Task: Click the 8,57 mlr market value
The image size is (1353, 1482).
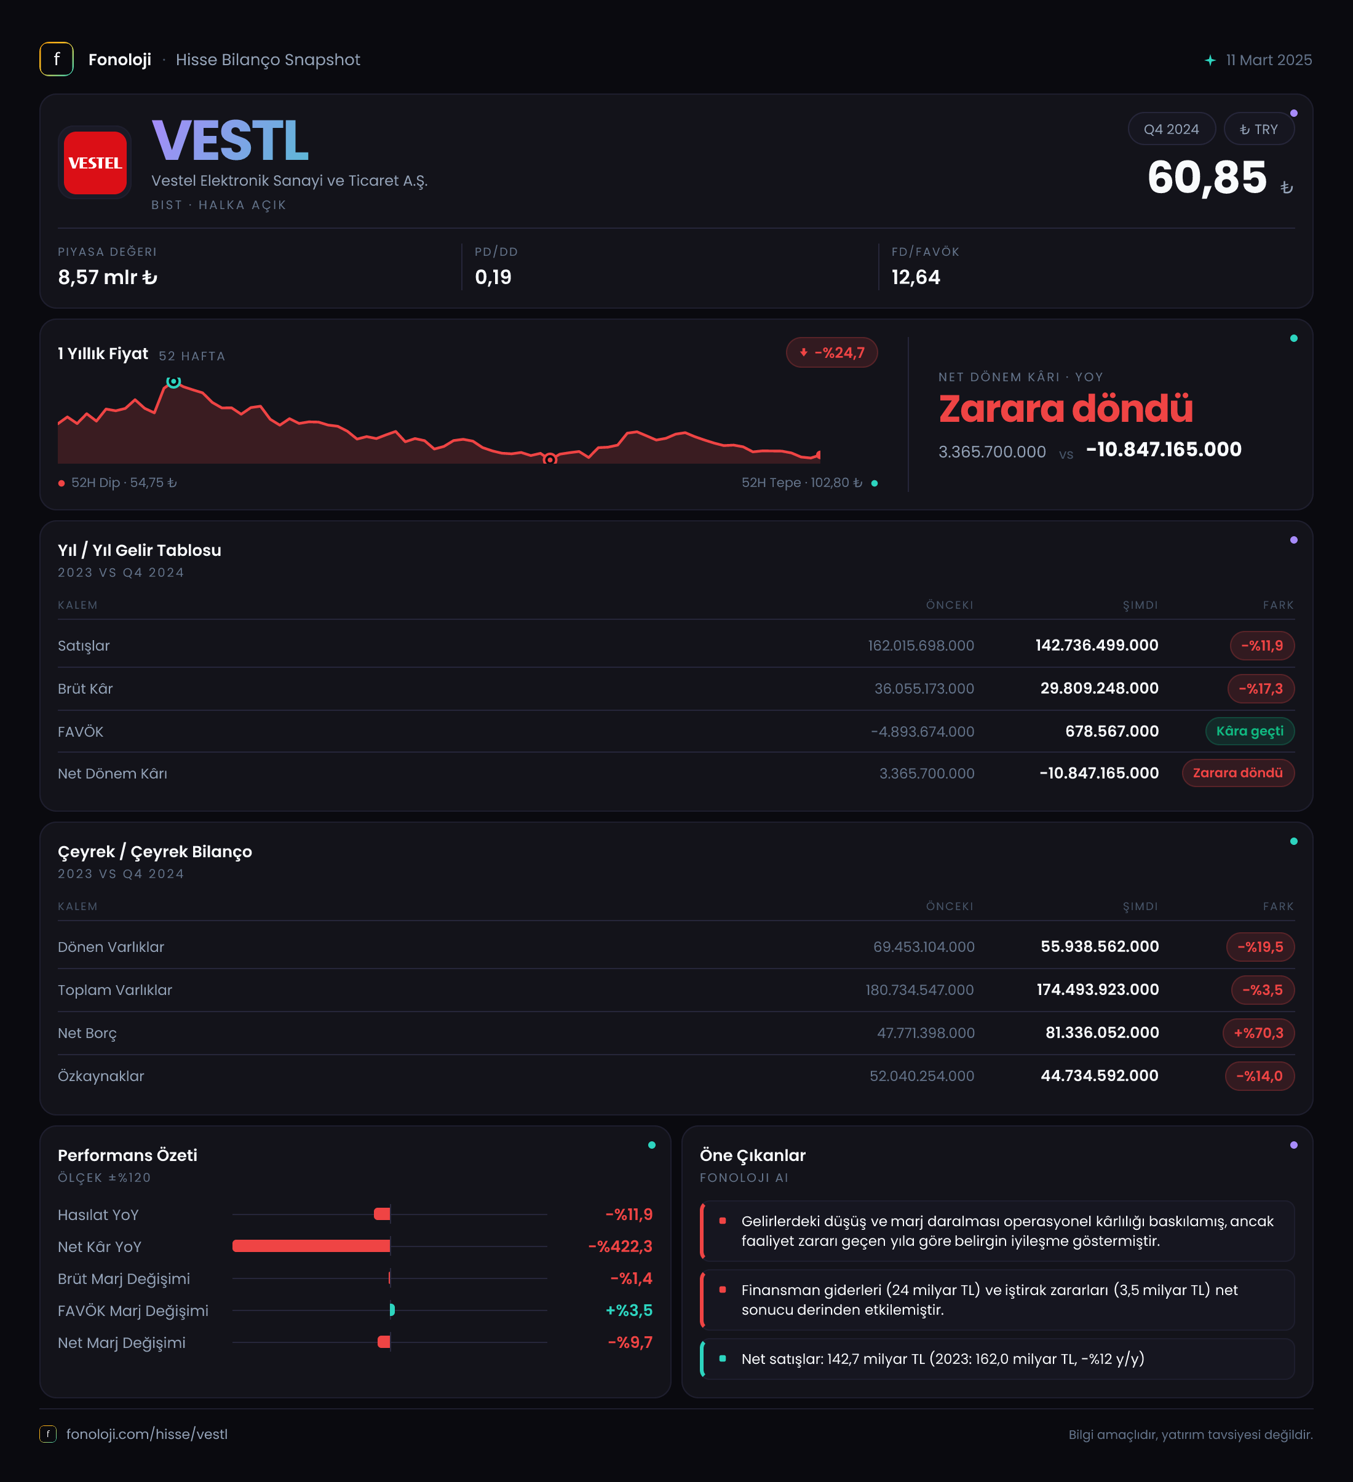Action: (108, 277)
